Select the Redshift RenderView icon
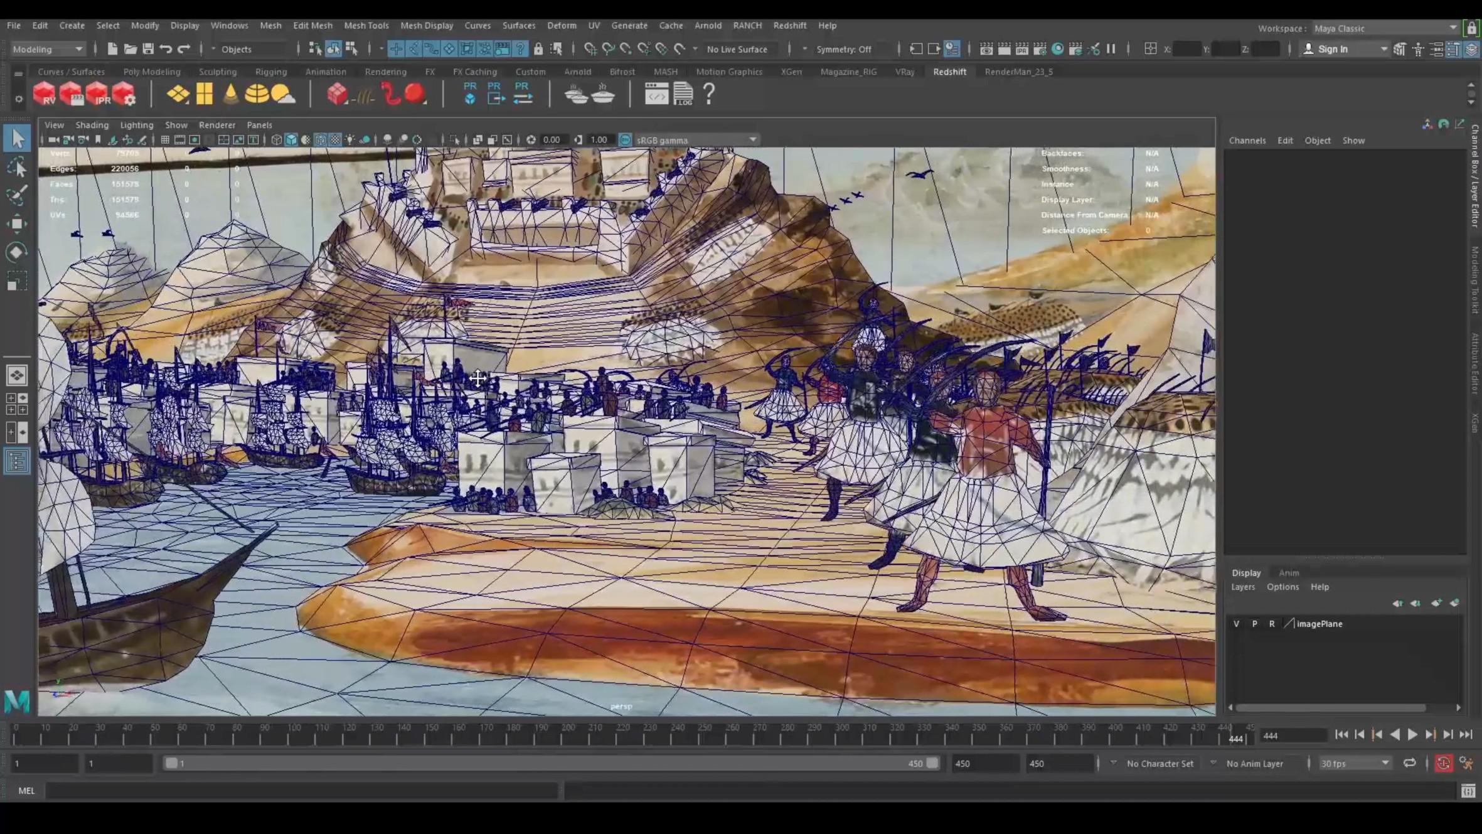 pos(44,94)
